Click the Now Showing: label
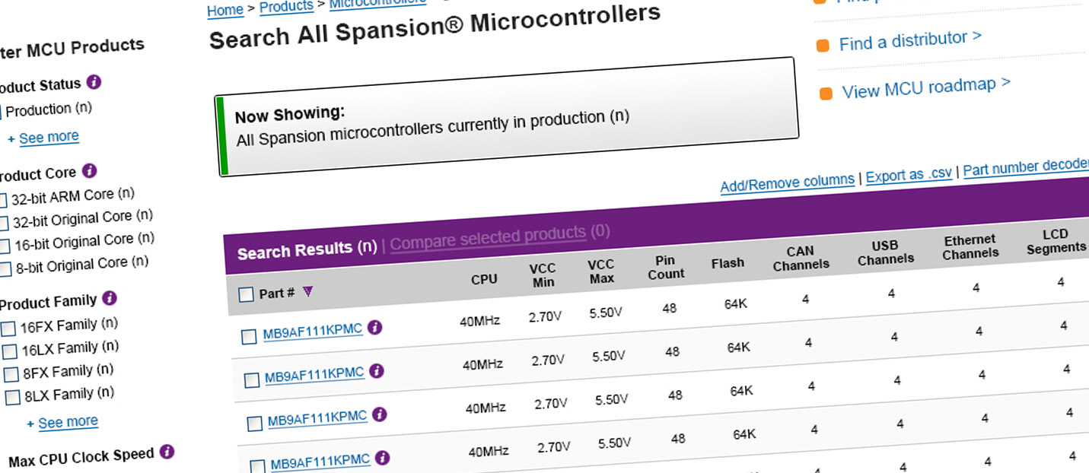This screenshot has height=473, width=1089. tap(290, 115)
